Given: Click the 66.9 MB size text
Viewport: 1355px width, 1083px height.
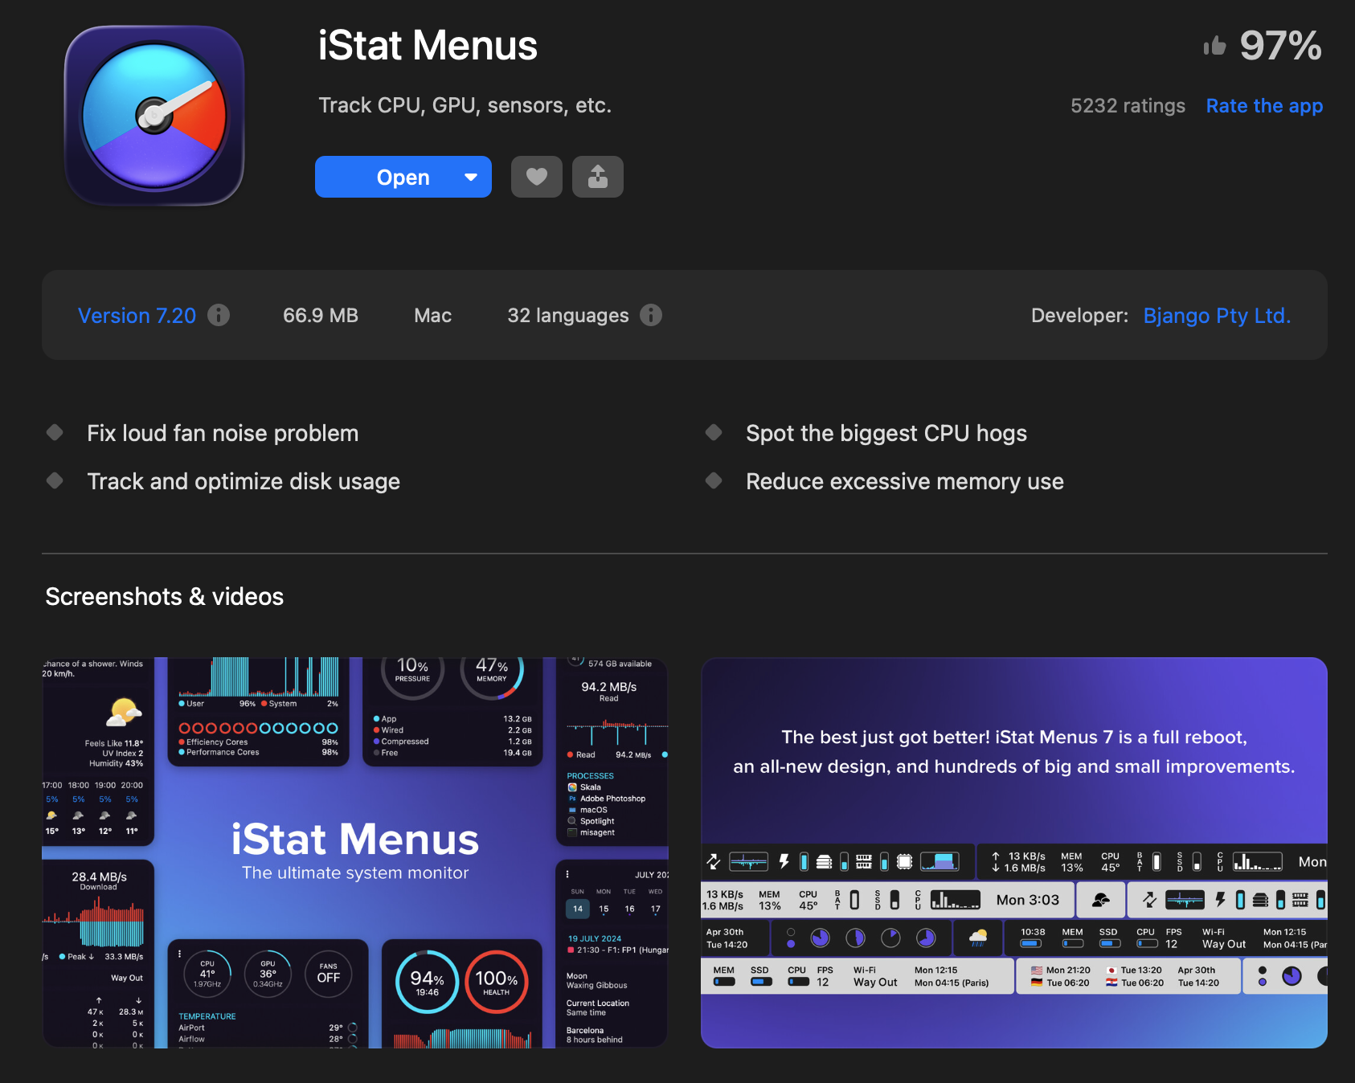Looking at the screenshot, I should [x=321, y=316].
